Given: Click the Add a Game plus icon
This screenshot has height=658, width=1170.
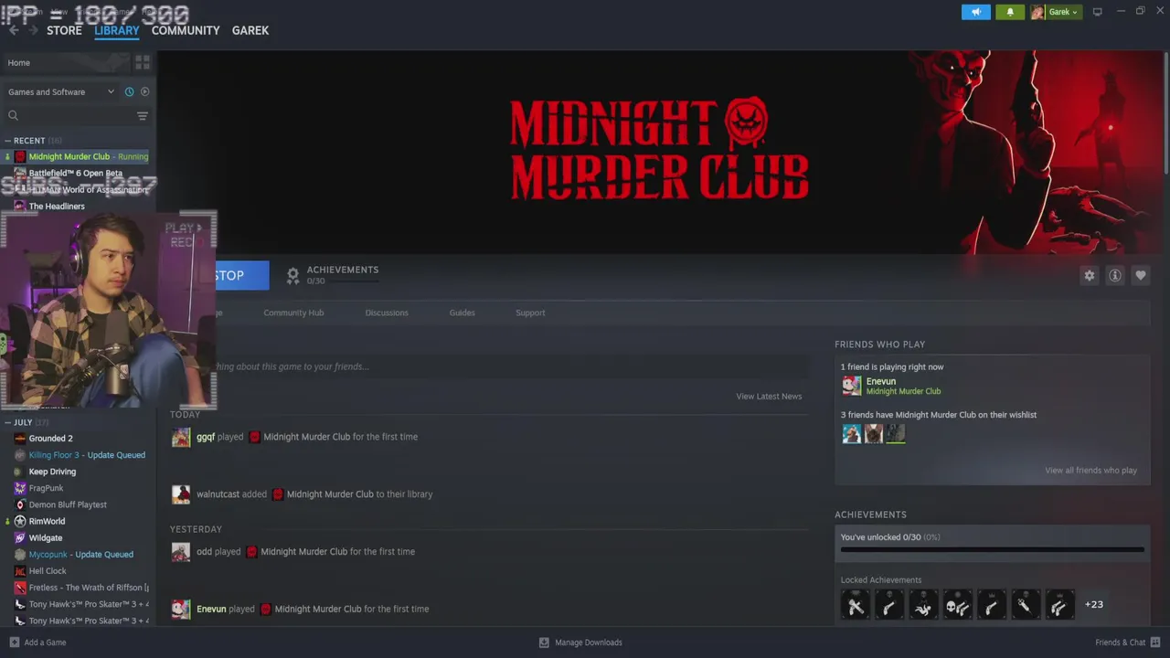Looking at the screenshot, I should coord(14,642).
